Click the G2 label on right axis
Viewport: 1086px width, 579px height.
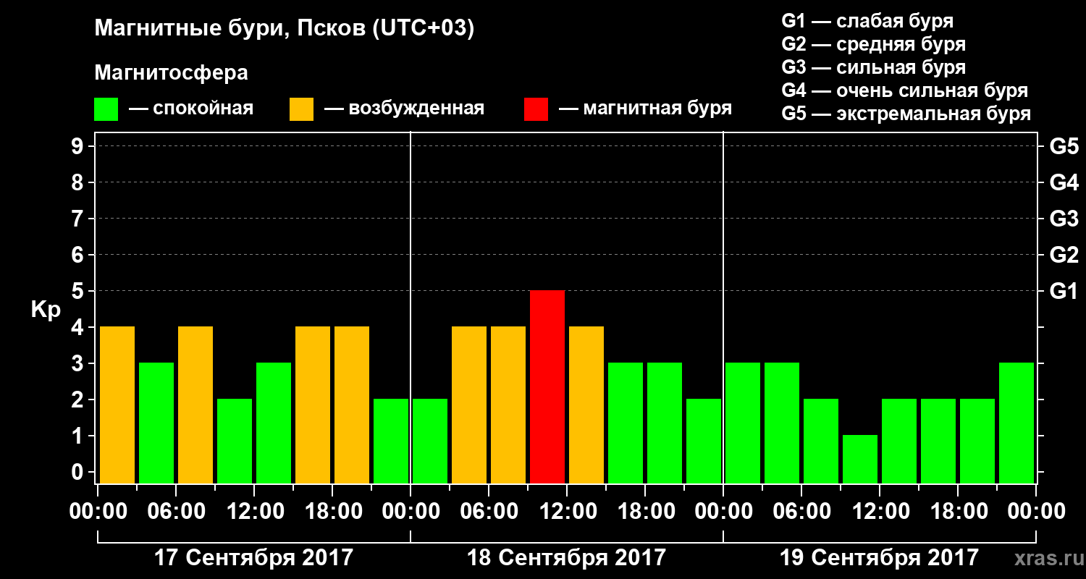[1064, 255]
